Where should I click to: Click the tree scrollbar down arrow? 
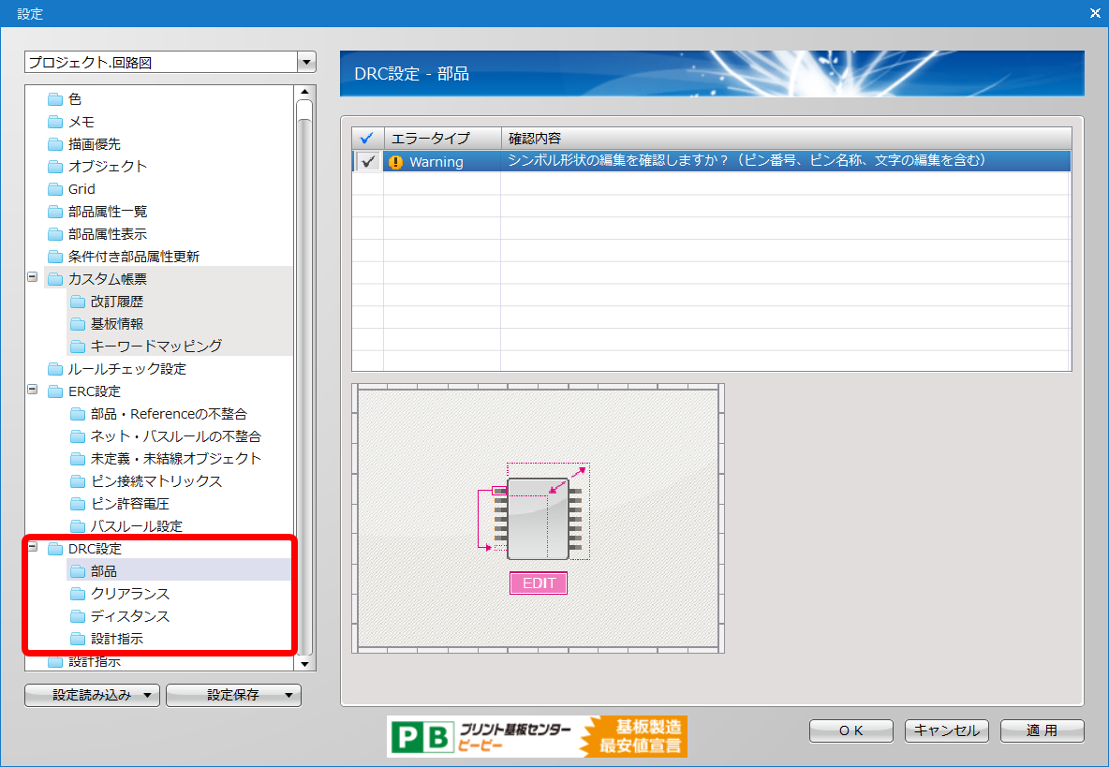pyautogui.click(x=303, y=663)
